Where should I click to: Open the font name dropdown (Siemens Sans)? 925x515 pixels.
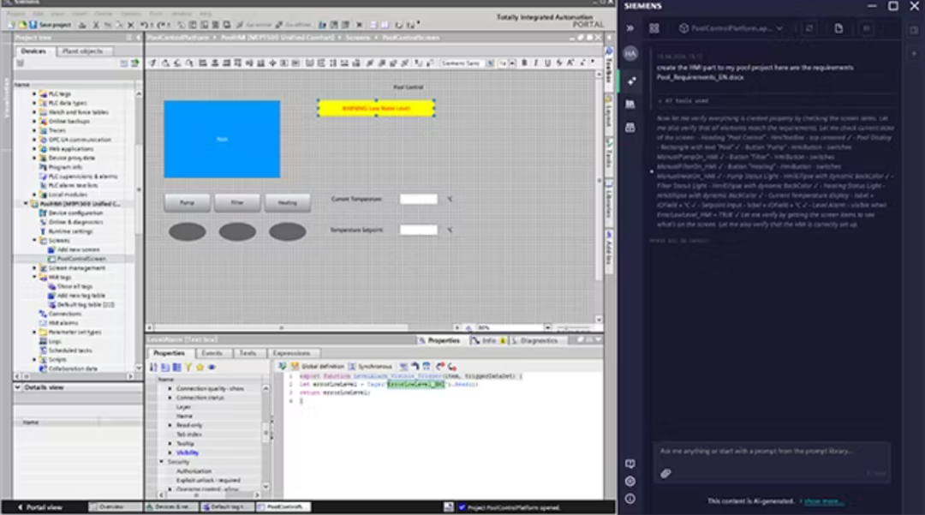tap(490, 63)
